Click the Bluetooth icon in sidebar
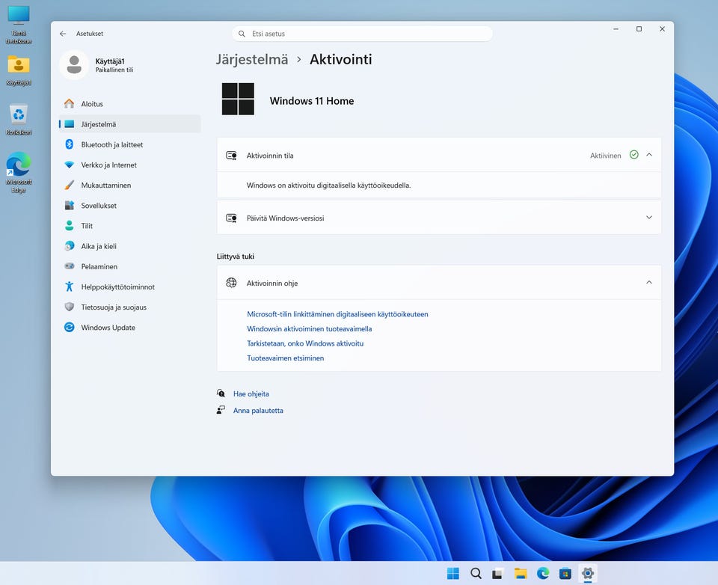 (x=69, y=144)
